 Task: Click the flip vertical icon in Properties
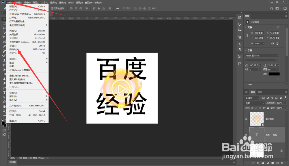coord(277,43)
